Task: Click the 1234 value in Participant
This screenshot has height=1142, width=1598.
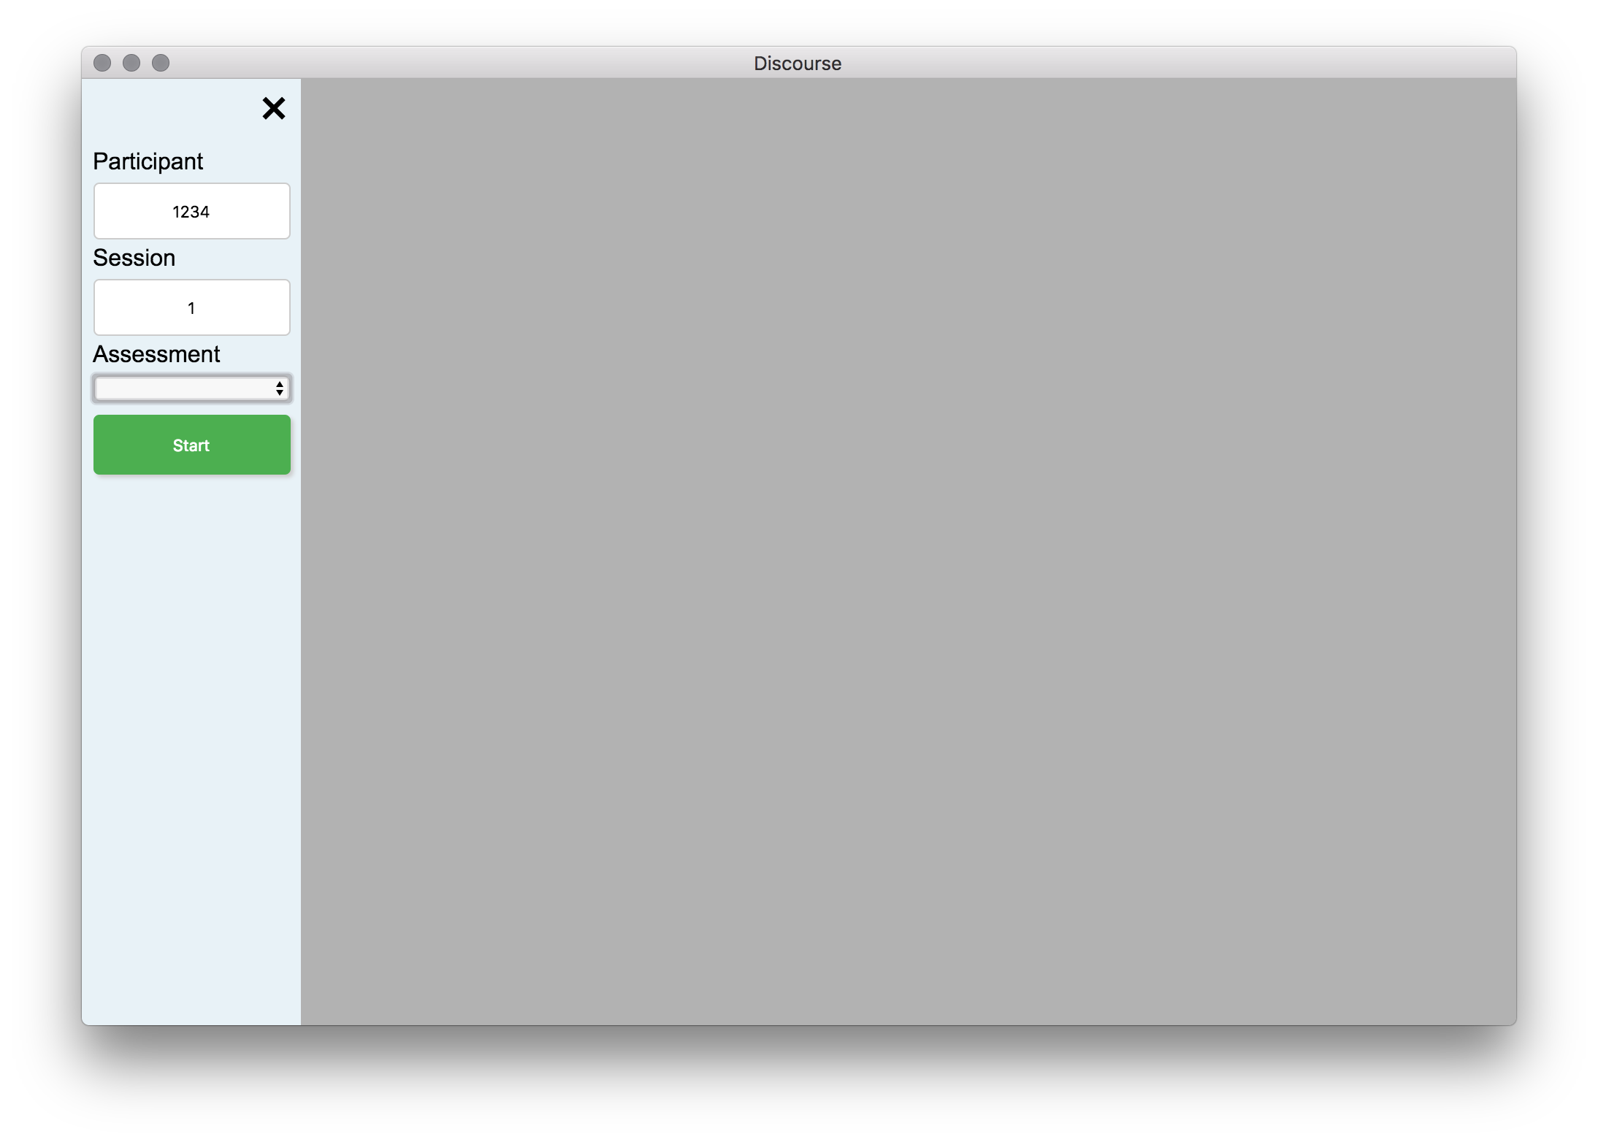Action: click(x=191, y=212)
